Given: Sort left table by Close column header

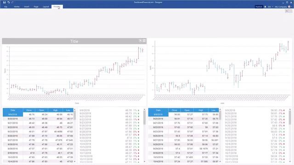Looking at the screenshot, I should (x=29, y=110).
